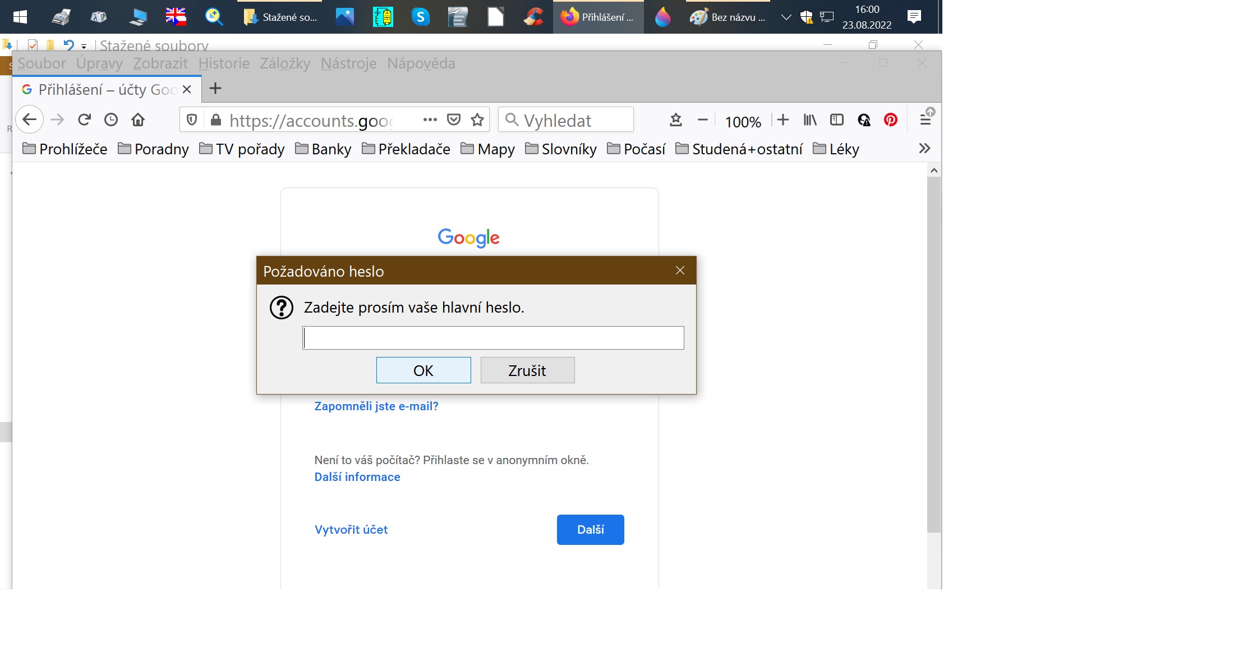
Task: Click the home page icon
Action: click(138, 120)
